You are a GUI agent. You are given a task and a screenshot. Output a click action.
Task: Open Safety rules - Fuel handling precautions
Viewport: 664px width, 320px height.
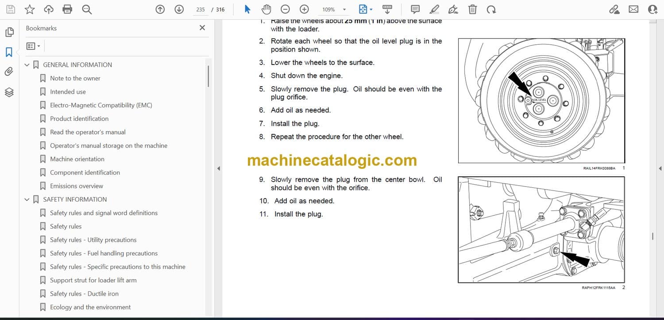(104, 253)
